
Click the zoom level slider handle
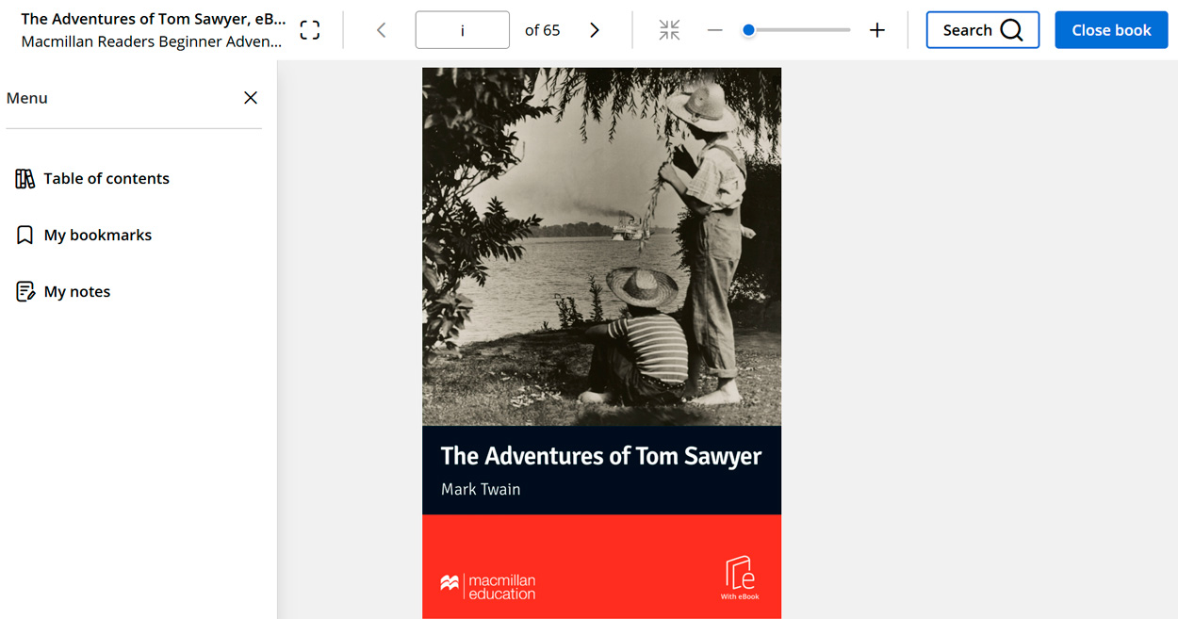748,30
